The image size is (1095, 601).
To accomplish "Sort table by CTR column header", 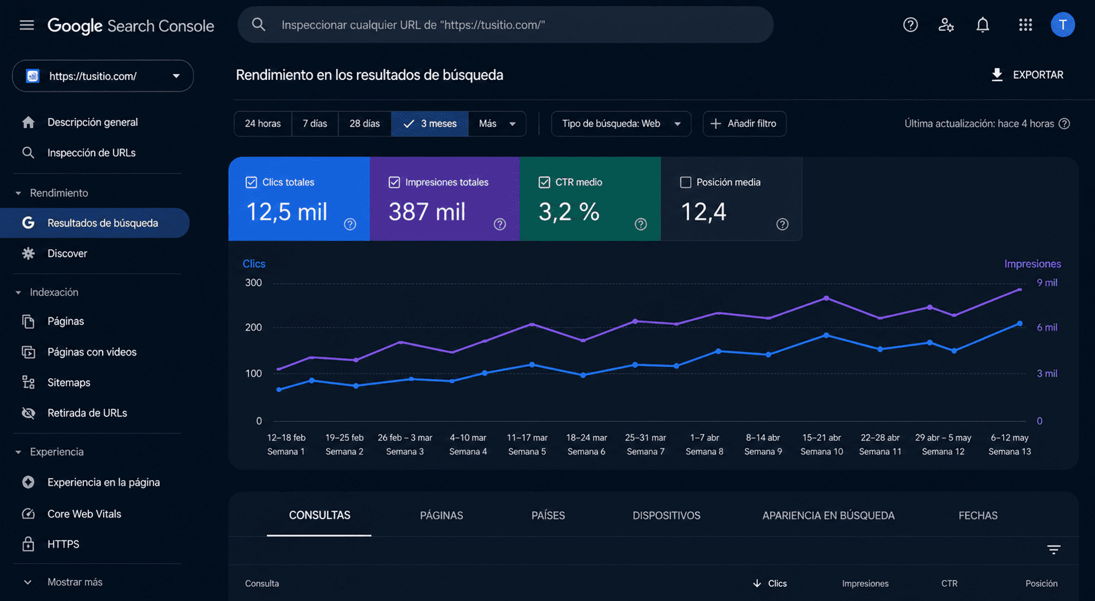I will [x=949, y=583].
